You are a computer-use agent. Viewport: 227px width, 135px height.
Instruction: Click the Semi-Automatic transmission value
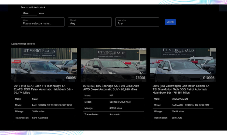(40, 118)
